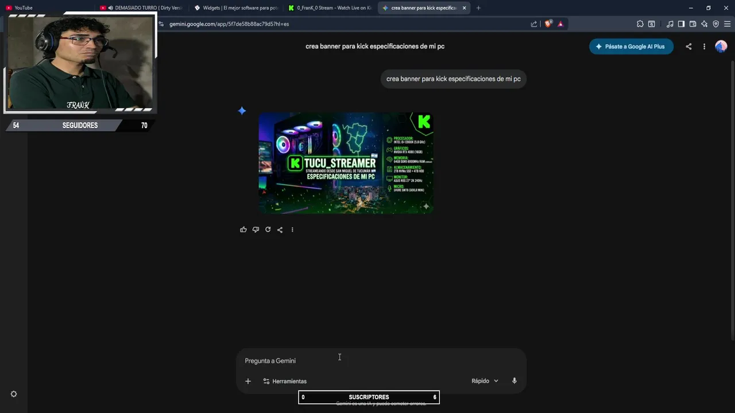The image size is (735, 413).
Task: Open the Google account avatar
Action: [x=721, y=46]
